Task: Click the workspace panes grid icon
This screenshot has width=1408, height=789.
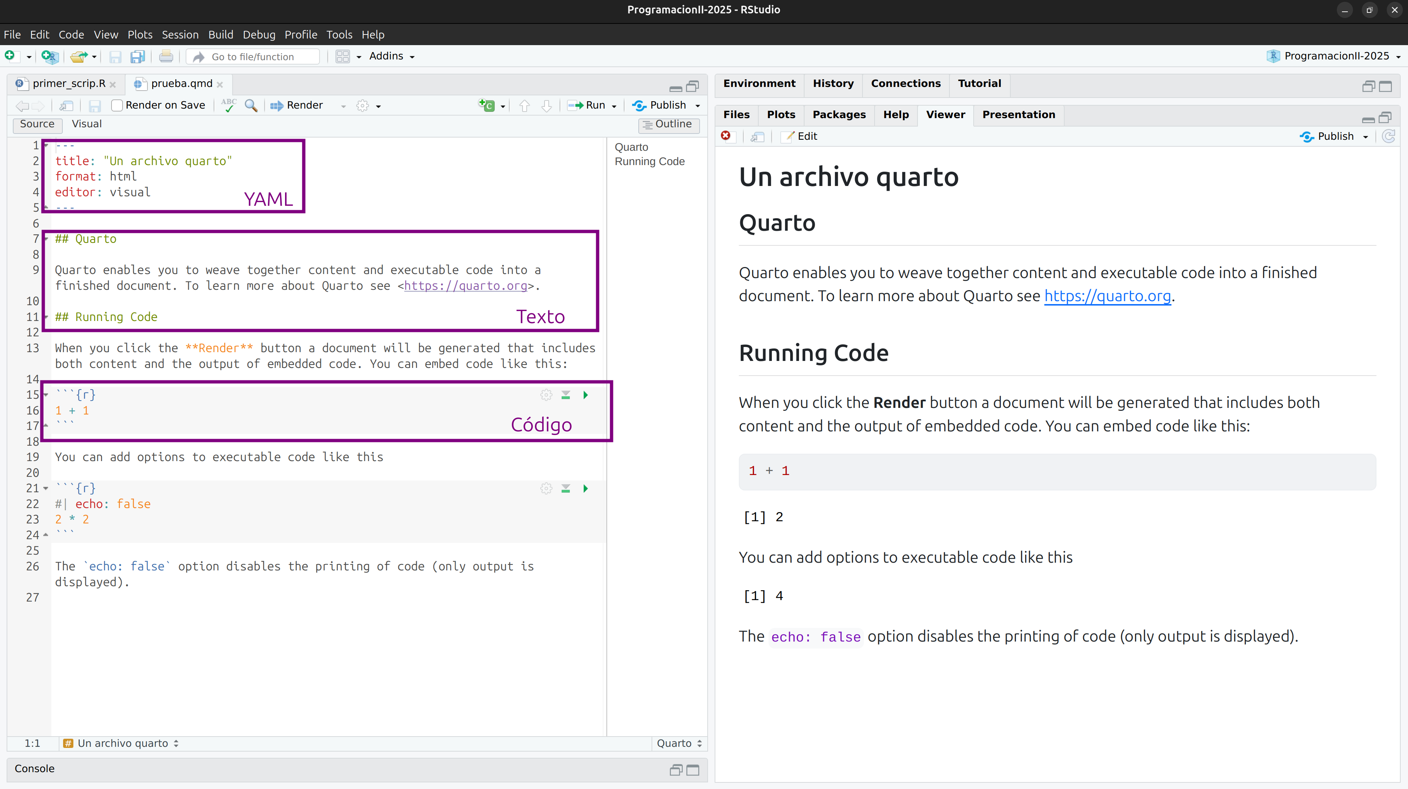Action: coord(343,56)
